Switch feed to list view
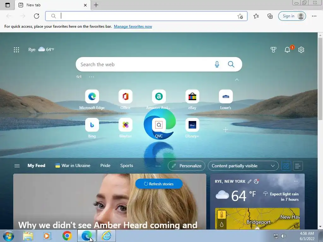 click(x=298, y=166)
